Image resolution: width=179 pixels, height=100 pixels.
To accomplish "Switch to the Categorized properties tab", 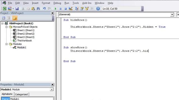I will point(21,94).
